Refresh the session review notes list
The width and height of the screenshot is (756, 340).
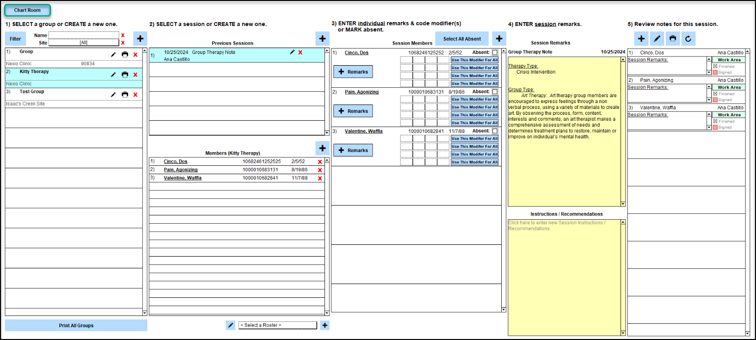click(x=688, y=38)
